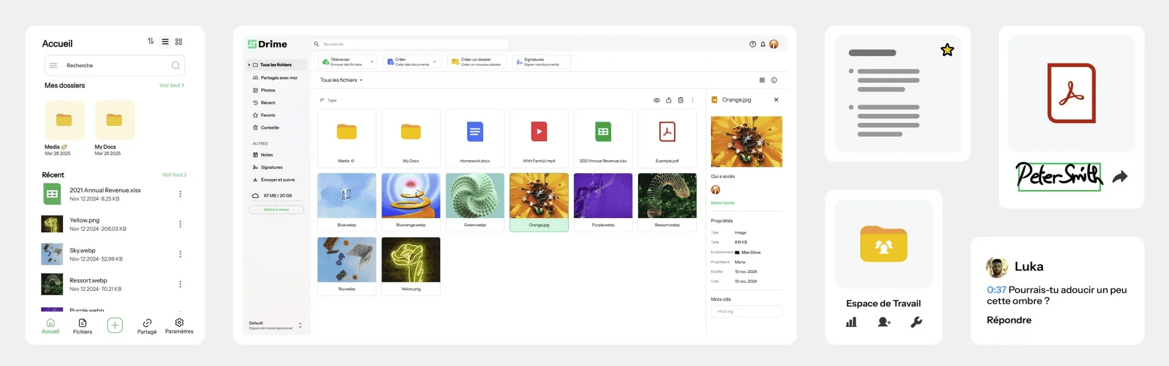Click the trash delete icon in file toolbar
This screenshot has height=366, width=1169.
click(680, 100)
